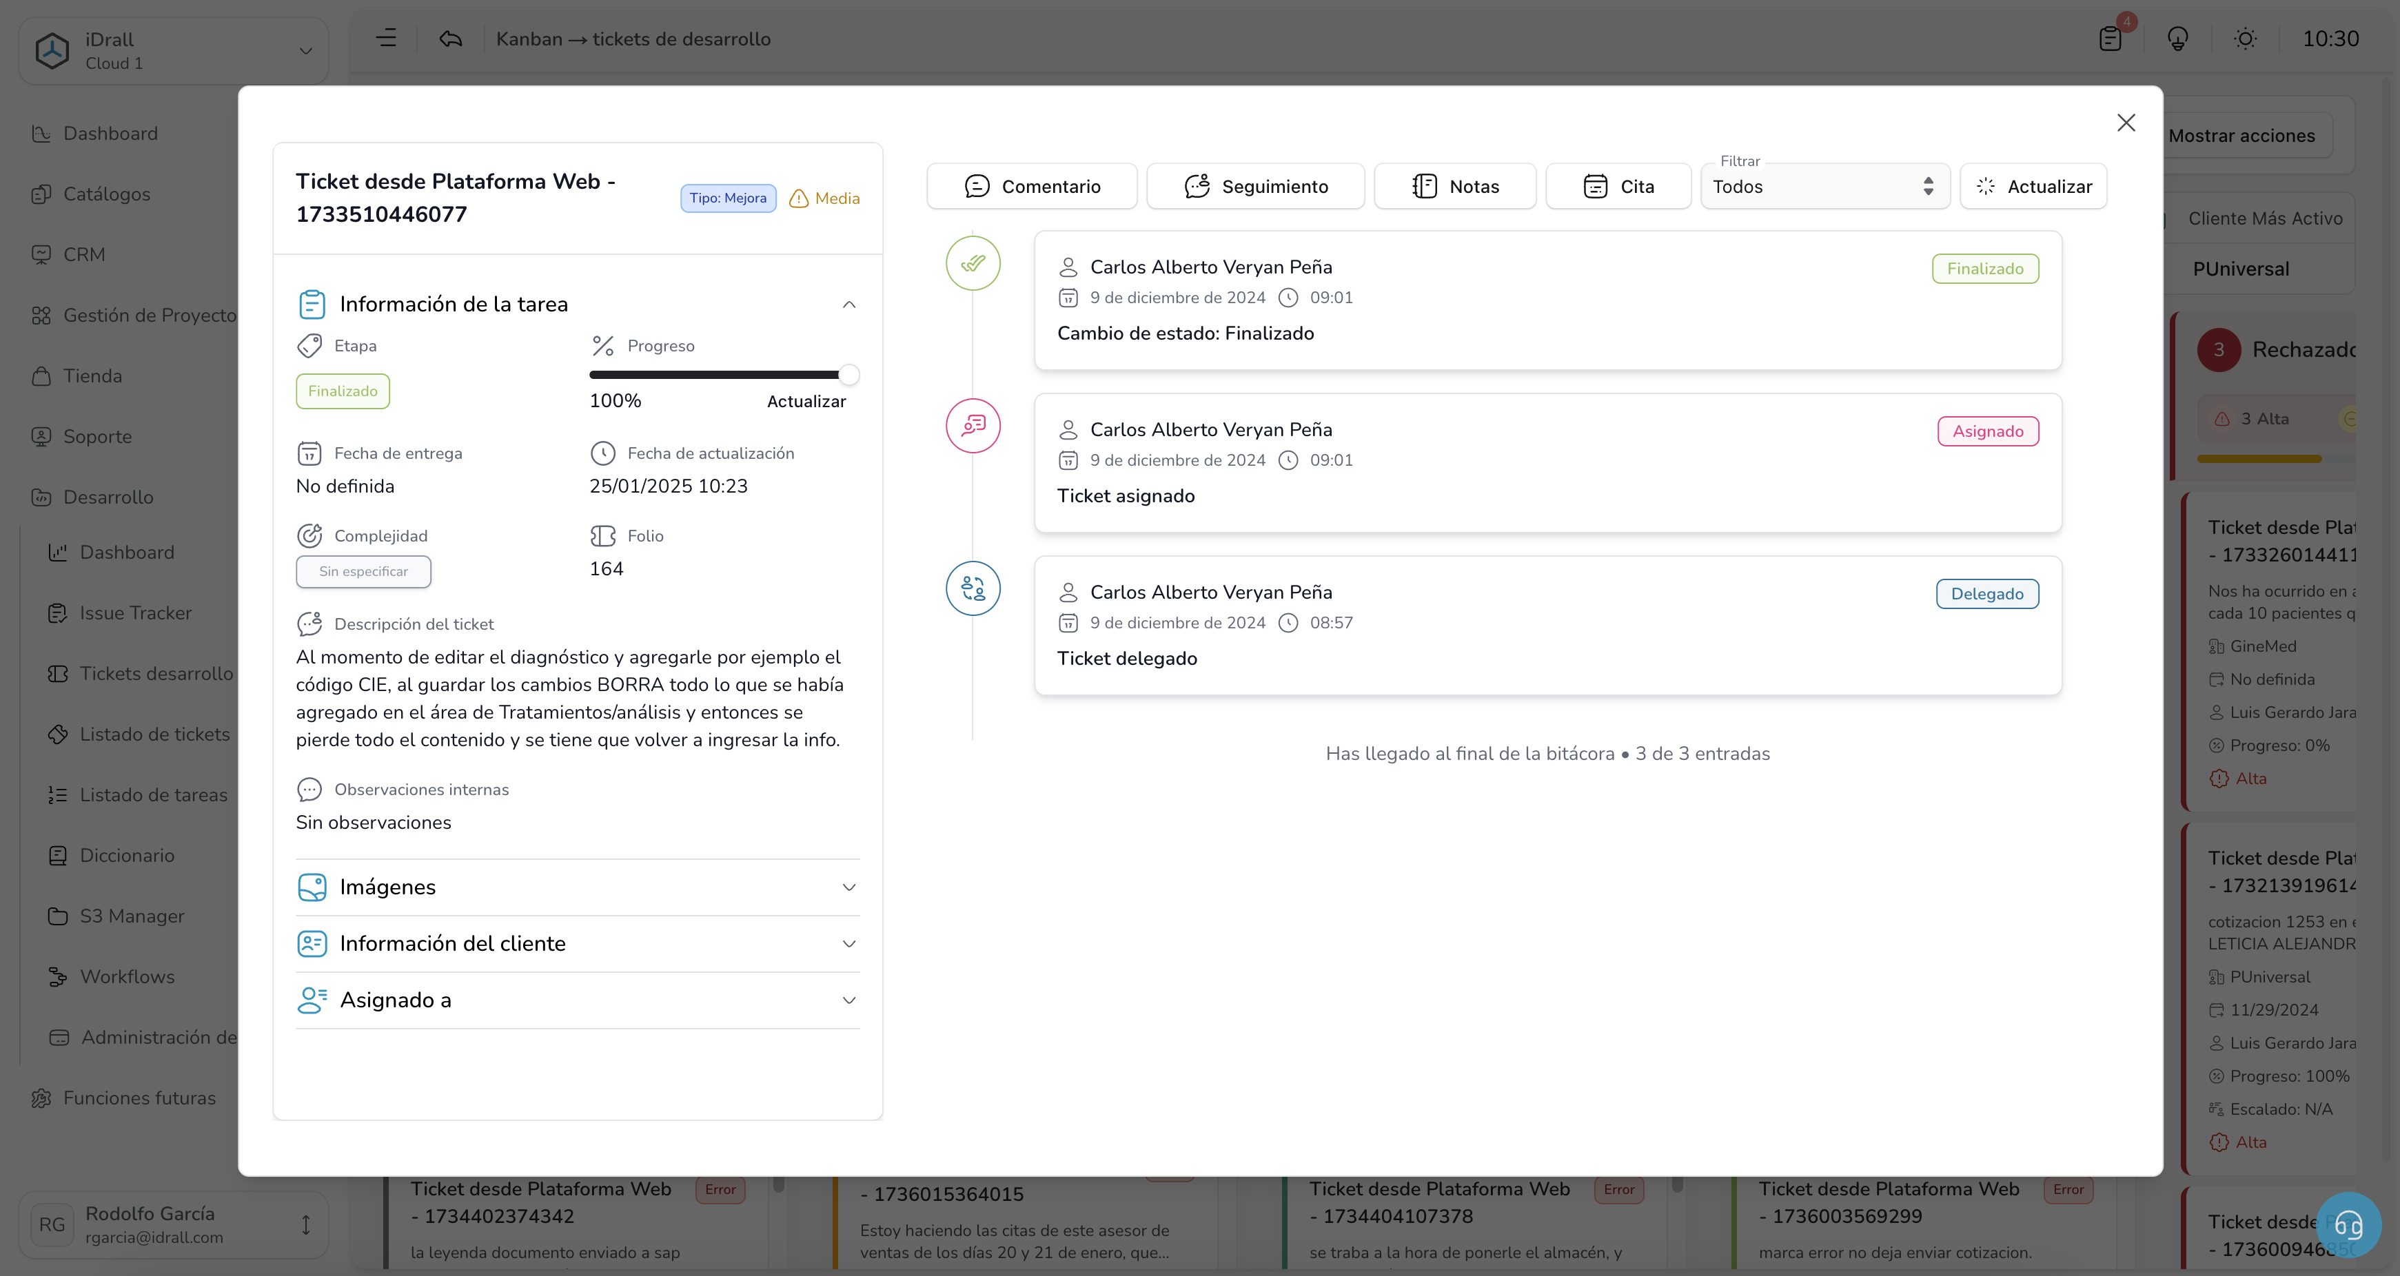The width and height of the screenshot is (2400, 1276).
Task: Open the Seguimiento tab button
Action: point(1255,186)
